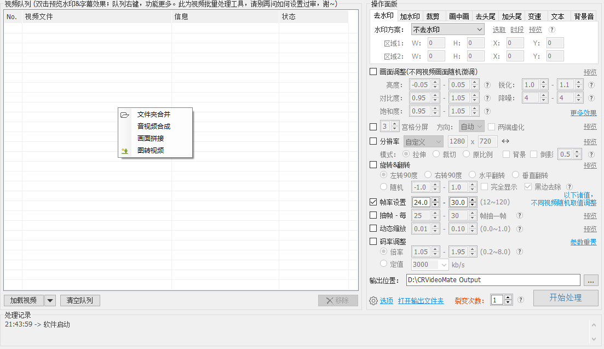Image resolution: width=604 pixels, height=349 pixels.
Task: Click 时段 watermark link
Action: (x=517, y=30)
